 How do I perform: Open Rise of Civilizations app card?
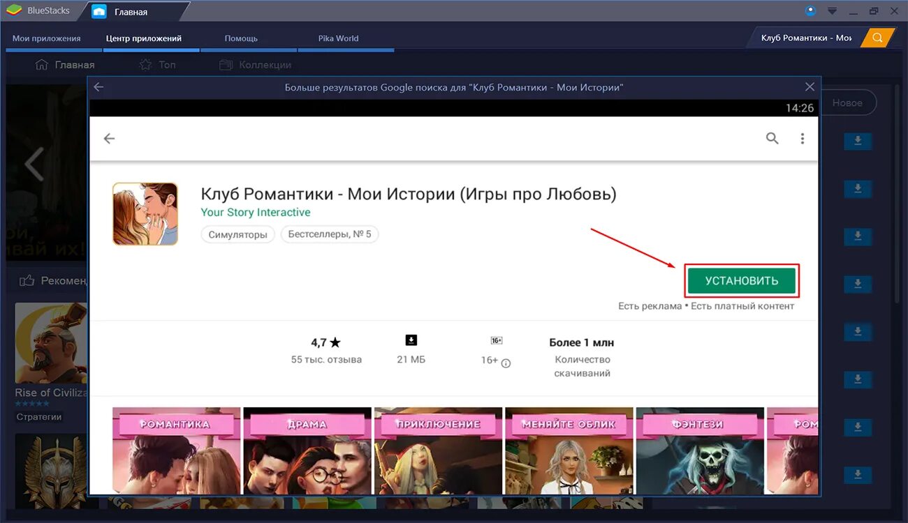coord(51,361)
